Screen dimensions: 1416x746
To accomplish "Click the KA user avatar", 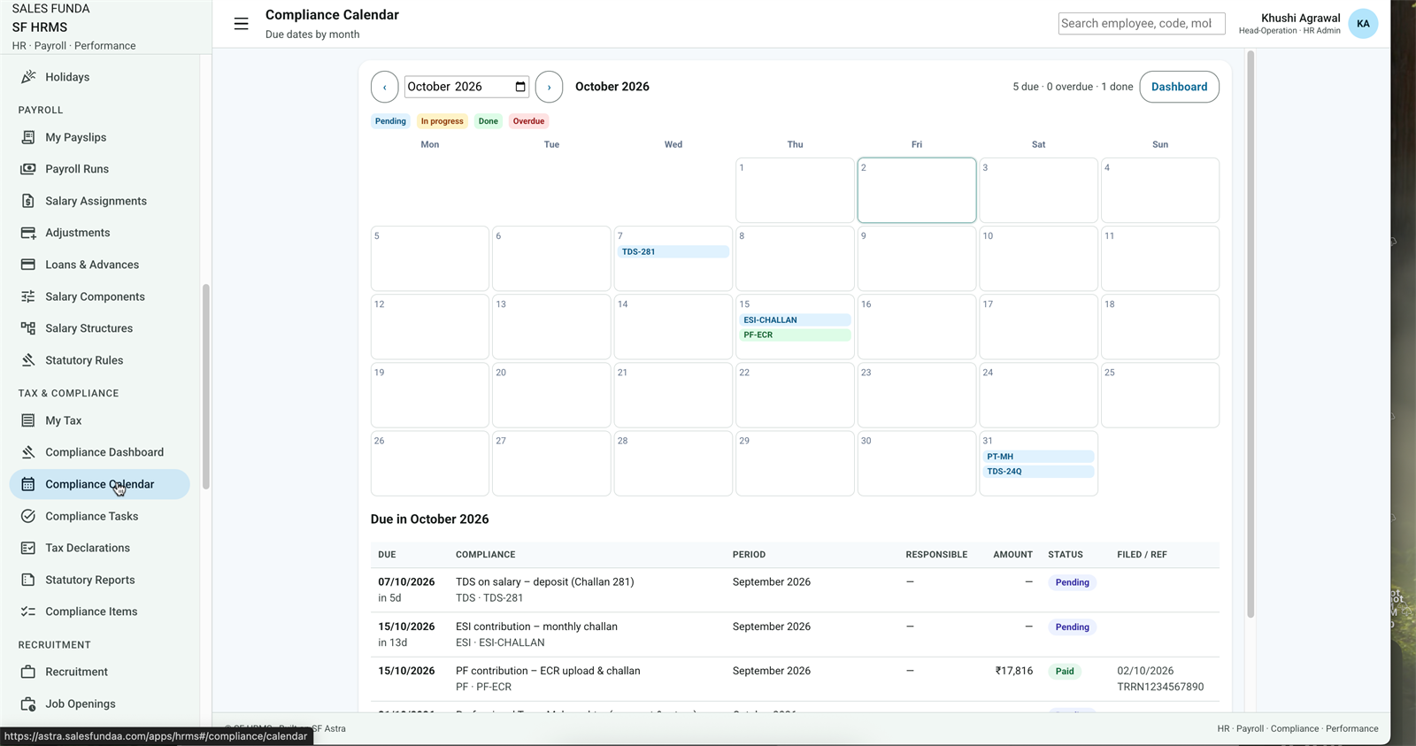I will [x=1363, y=24].
